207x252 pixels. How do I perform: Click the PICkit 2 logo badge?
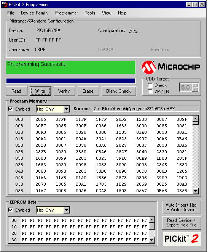tap(182, 239)
